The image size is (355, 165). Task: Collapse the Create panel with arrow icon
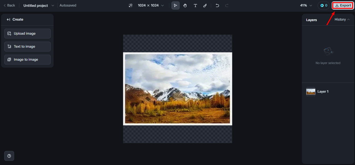click(x=8, y=20)
